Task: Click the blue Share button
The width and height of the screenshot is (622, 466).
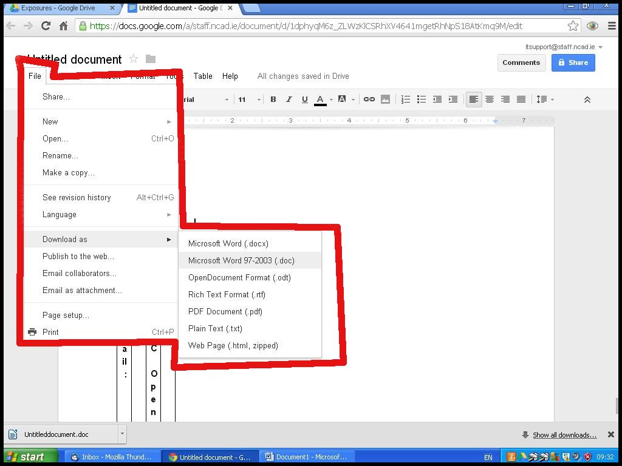Action: (573, 62)
